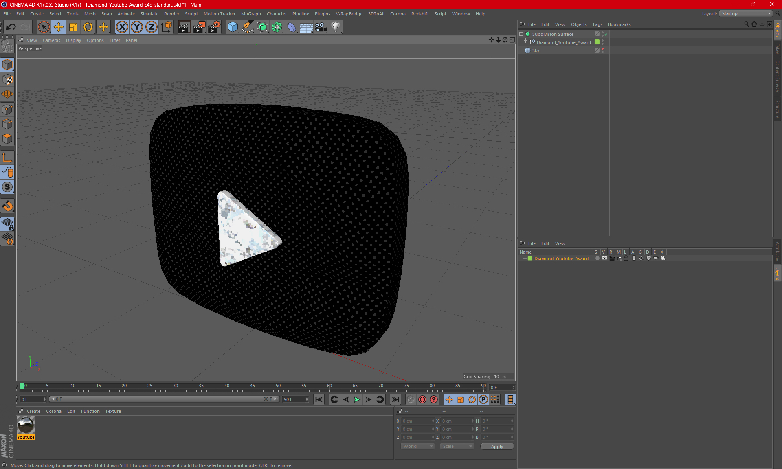Viewport: 782px width, 469px height.
Task: Select Polygons mode in left sidebar
Action: (x=7, y=139)
